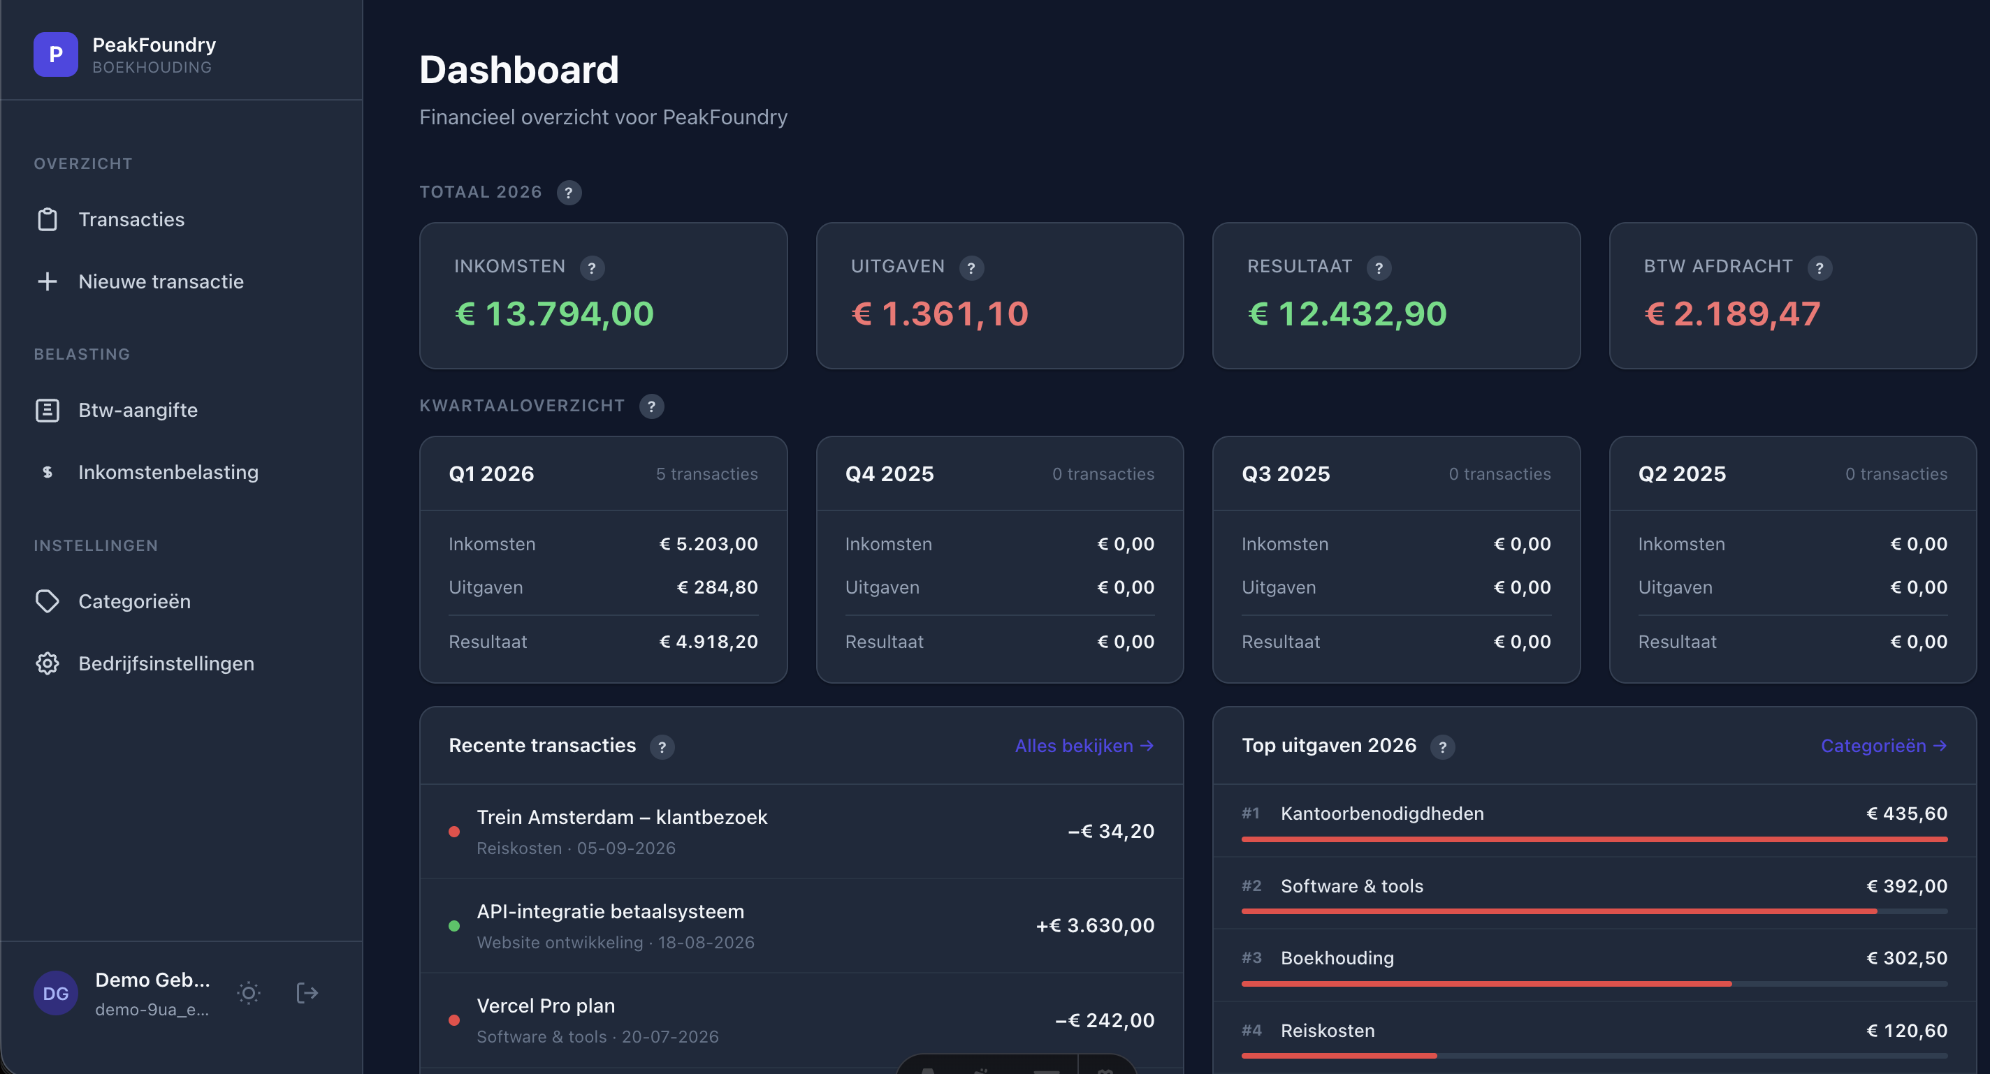
Task: Click the Bedrijfsinstellingen gear icon
Action: [47, 663]
